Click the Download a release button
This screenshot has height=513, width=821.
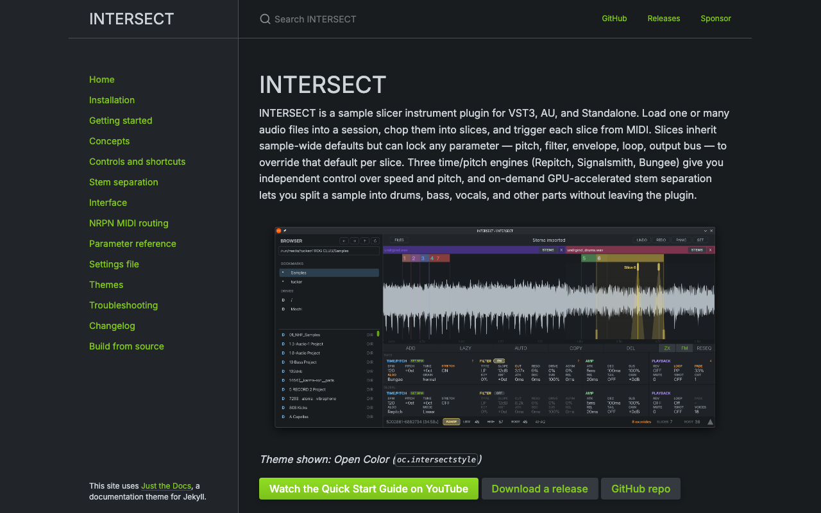tap(540, 489)
